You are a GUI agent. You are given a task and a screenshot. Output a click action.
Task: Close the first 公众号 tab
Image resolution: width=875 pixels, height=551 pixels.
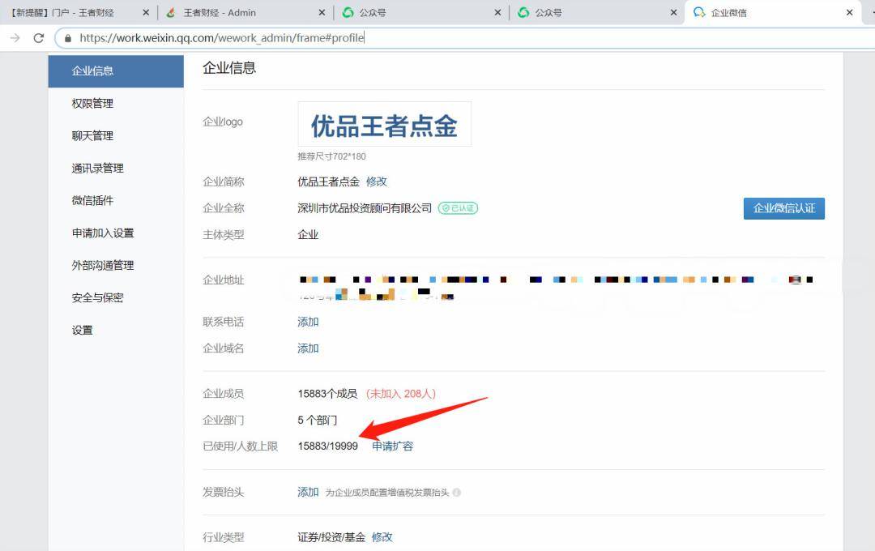497,12
